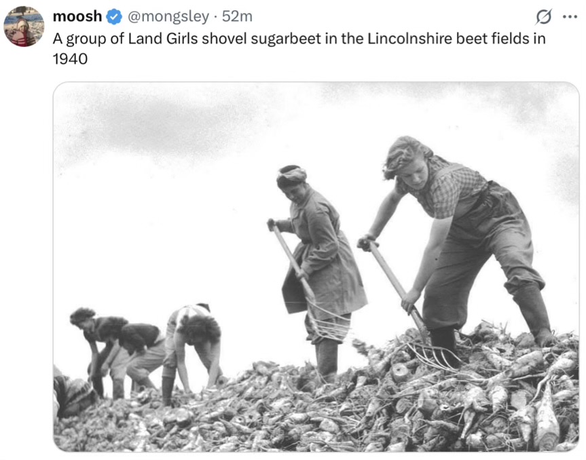Click the tweet text about Land Girls
586x460 pixels.
point(299,49)
